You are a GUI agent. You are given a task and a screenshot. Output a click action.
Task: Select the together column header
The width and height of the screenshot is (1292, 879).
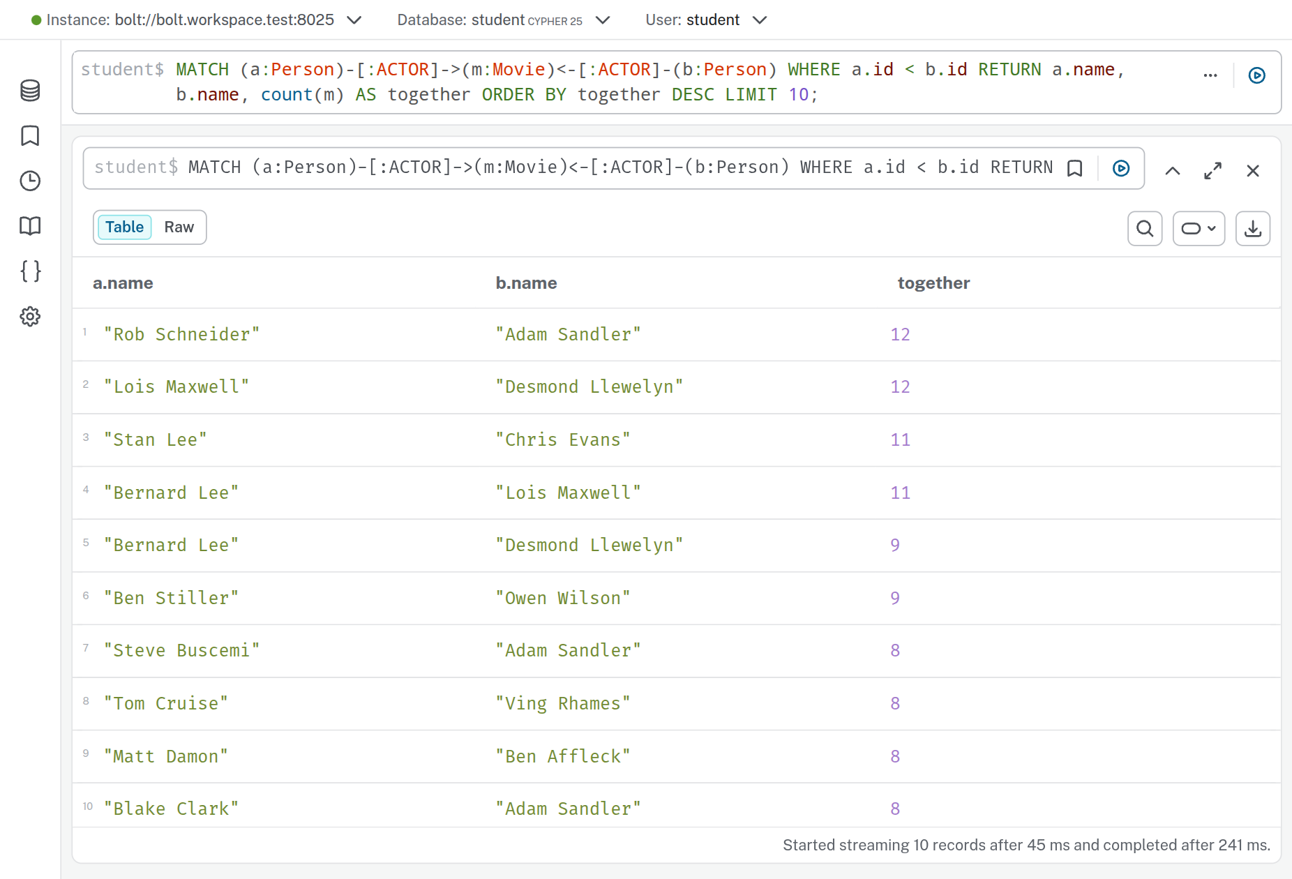pyautogui.click(x=933, y=283)
